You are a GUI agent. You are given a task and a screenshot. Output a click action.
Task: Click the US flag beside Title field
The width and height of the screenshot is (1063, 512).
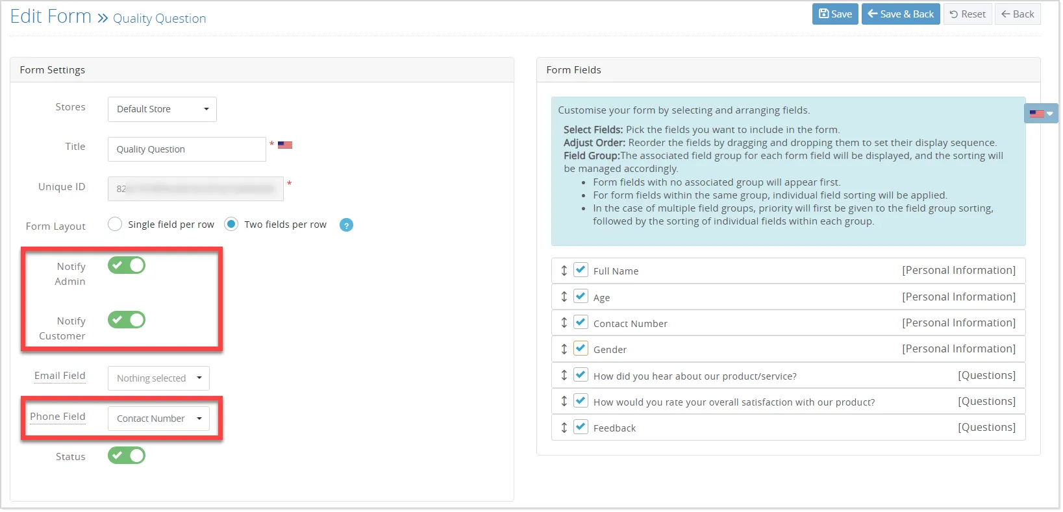[x=285, y=145]
